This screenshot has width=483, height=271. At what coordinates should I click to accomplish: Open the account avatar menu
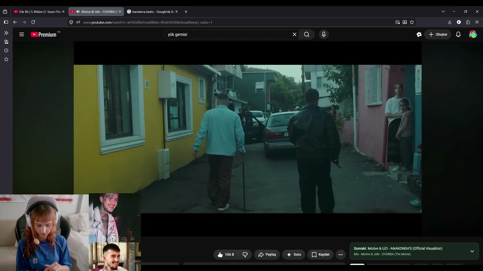pyautogui.click(x=473, y=34)
